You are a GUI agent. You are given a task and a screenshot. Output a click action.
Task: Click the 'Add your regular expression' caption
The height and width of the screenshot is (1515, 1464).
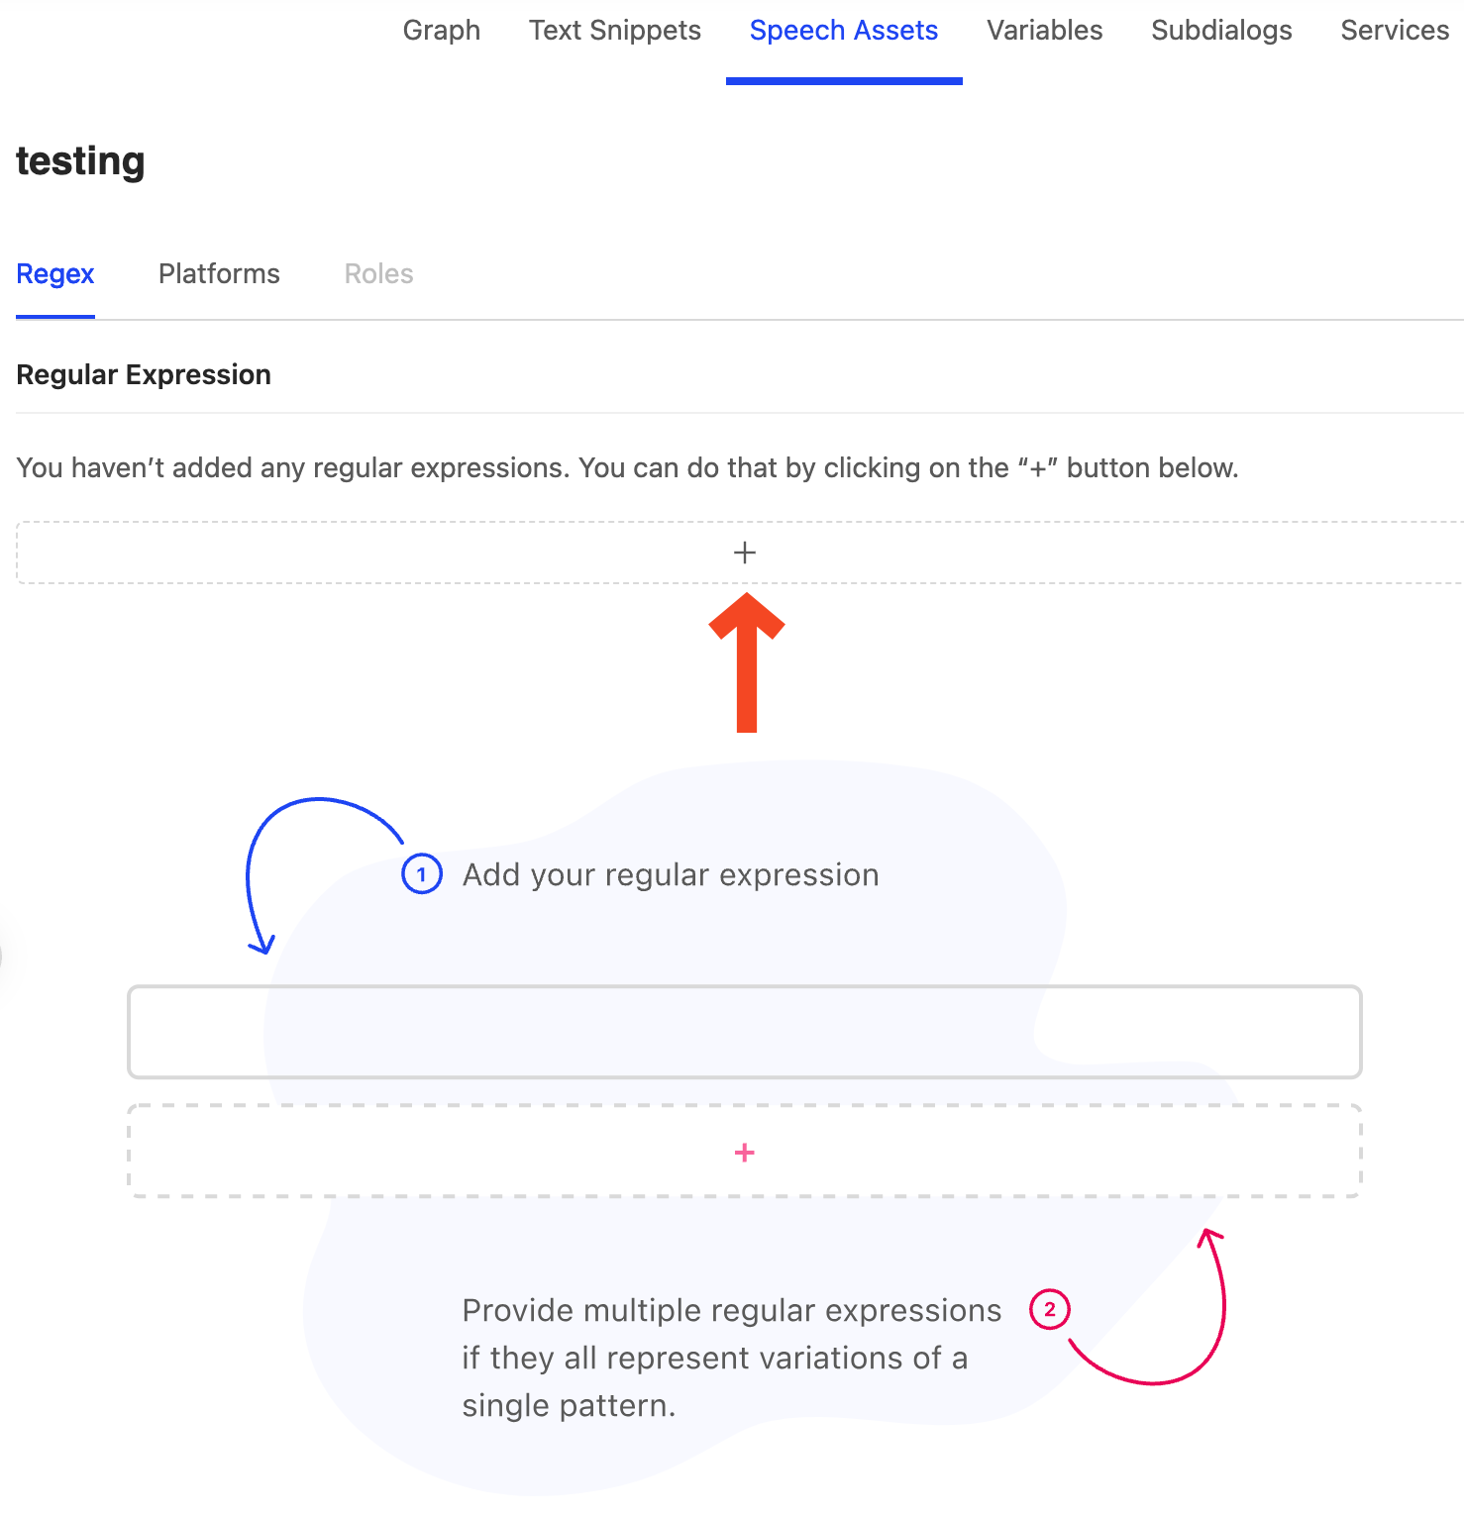pyautogui.click(x=671, y=875)
